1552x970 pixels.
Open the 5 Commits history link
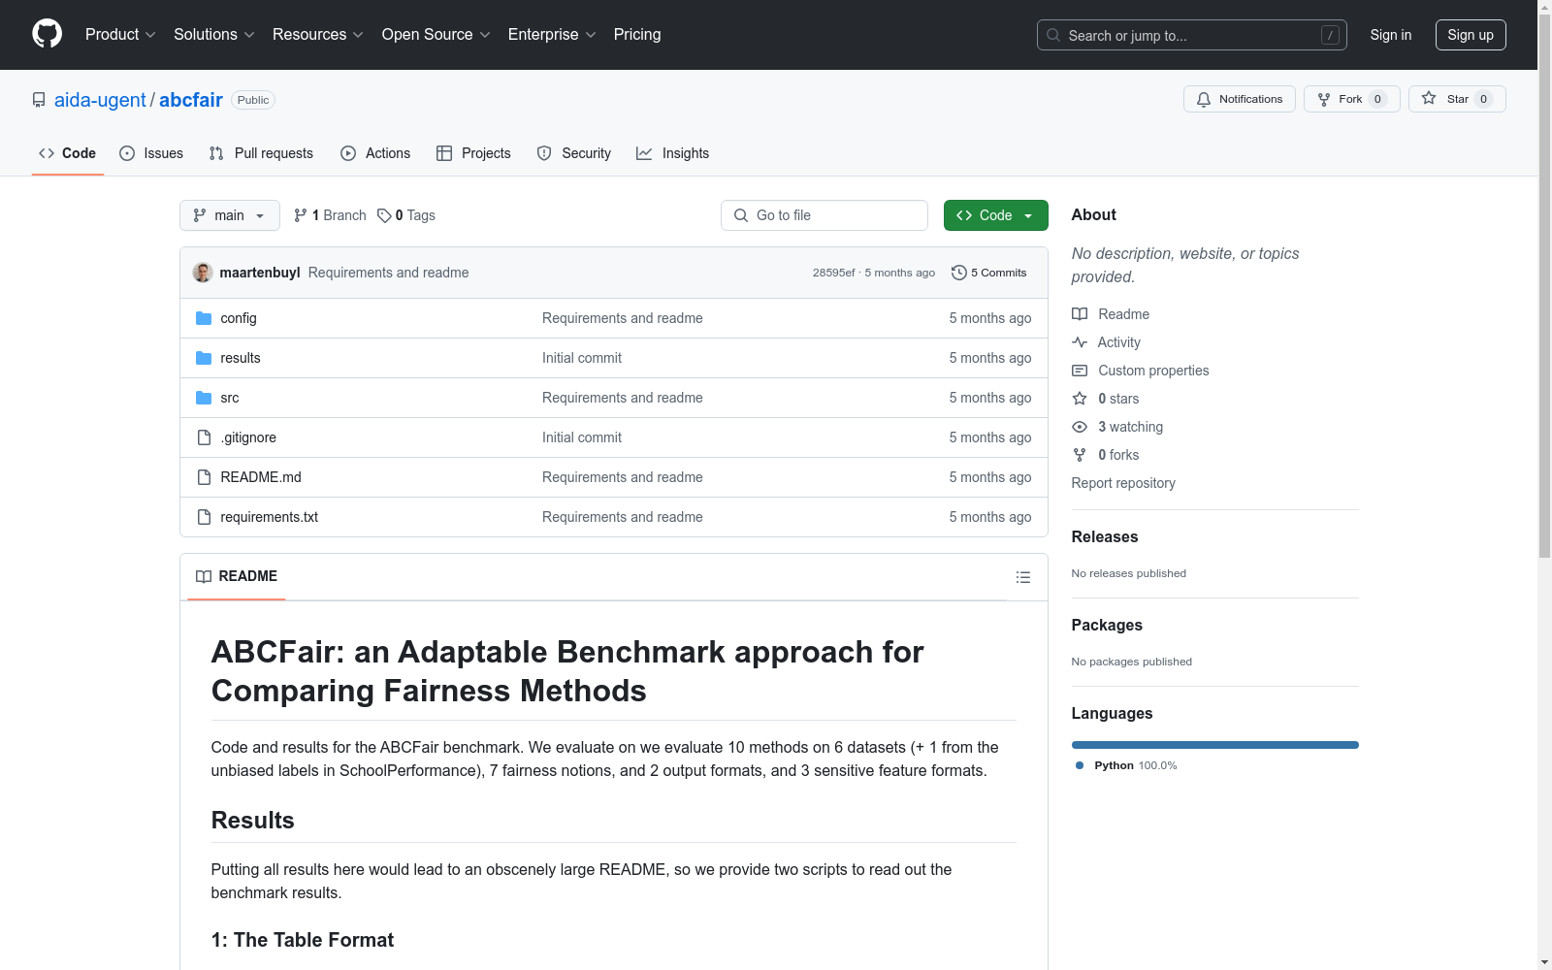[x=989, y=273]
